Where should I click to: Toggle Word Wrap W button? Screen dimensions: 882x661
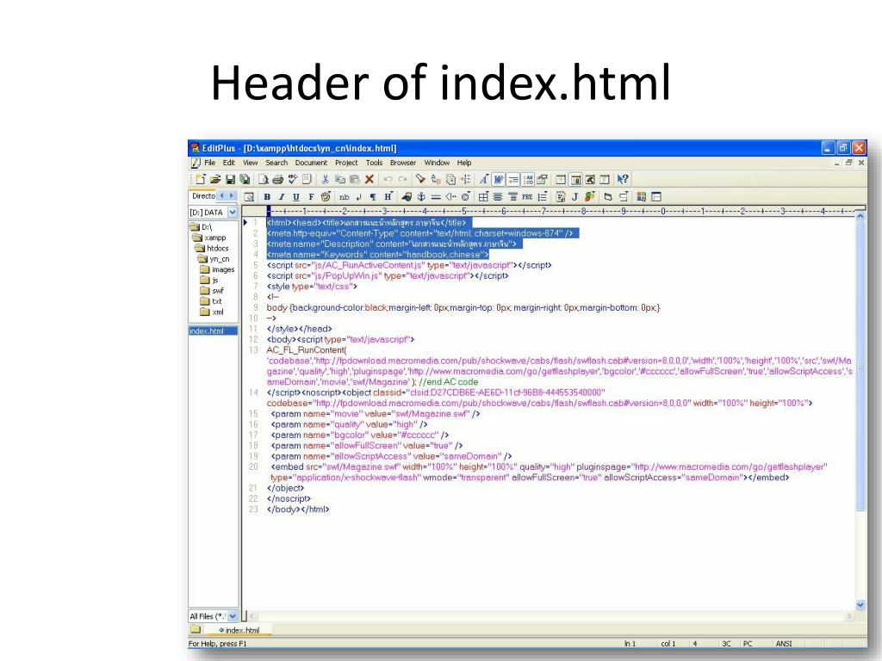coord(498,179)
